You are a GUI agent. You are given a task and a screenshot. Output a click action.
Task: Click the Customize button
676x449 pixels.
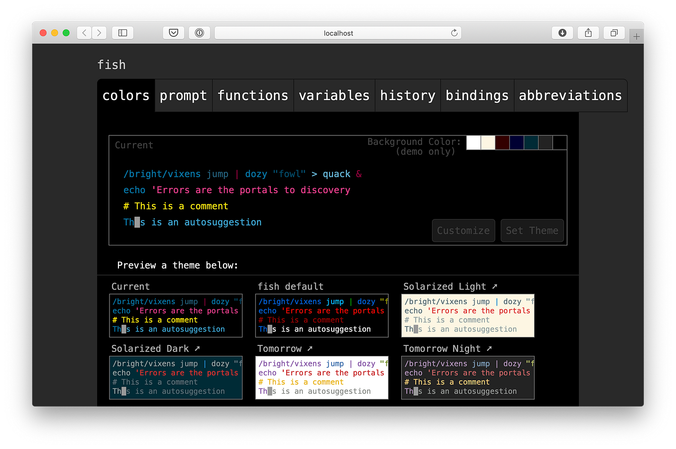click(463, 230)
